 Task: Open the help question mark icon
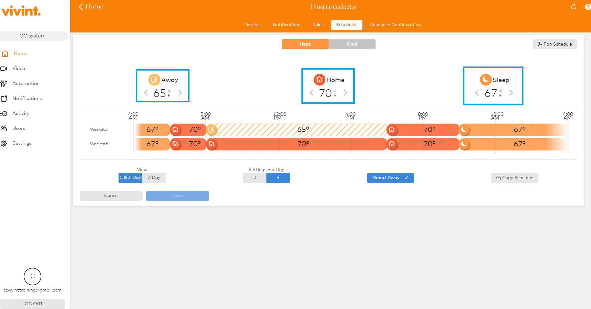pyautogui.click(x=588, y=7)
